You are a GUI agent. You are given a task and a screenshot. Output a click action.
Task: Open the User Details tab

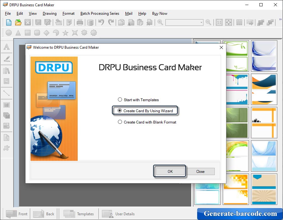(119, 214)
